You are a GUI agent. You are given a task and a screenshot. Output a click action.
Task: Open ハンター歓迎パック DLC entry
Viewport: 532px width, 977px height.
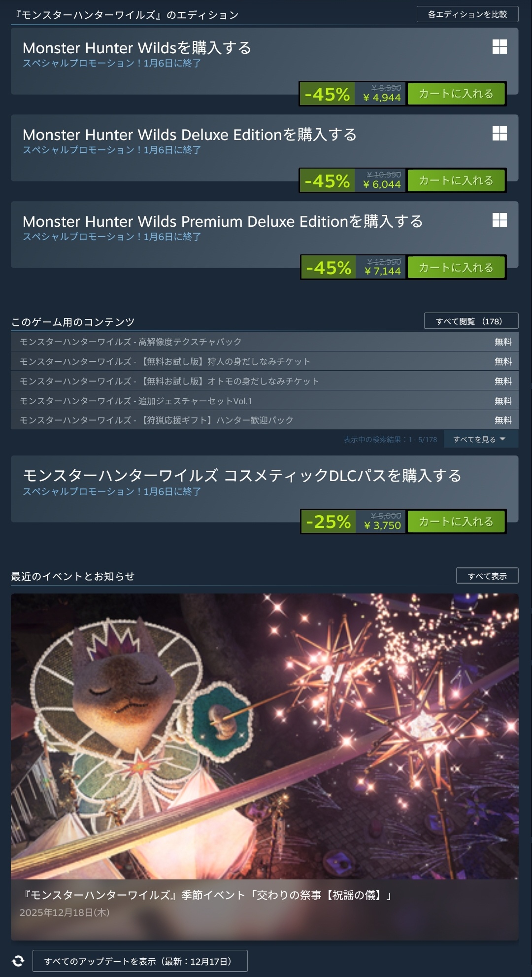[x=265, y=420]
